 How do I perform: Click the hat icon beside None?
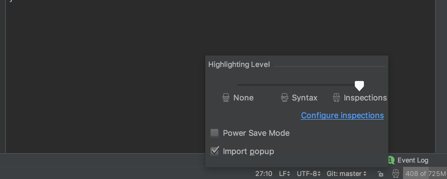pos(226,98)
